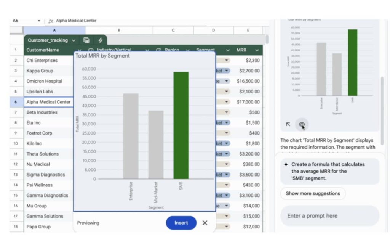Click the Enter a prompt here field
Screen dimensions: 390x249
click(330, 215)
